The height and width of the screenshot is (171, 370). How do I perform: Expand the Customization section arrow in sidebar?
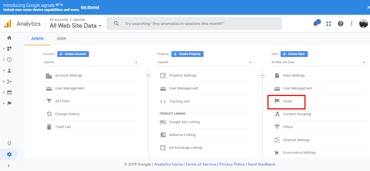(x=4, y=49)
